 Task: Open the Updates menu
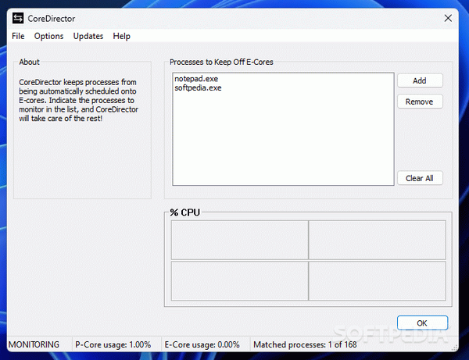point(88,36)
